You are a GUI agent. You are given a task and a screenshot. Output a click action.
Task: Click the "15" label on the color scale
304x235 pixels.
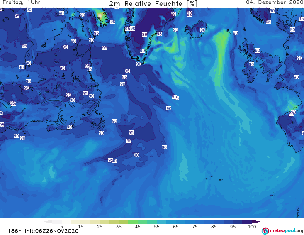coord(80,227)
